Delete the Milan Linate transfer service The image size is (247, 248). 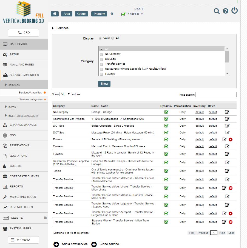231,188
